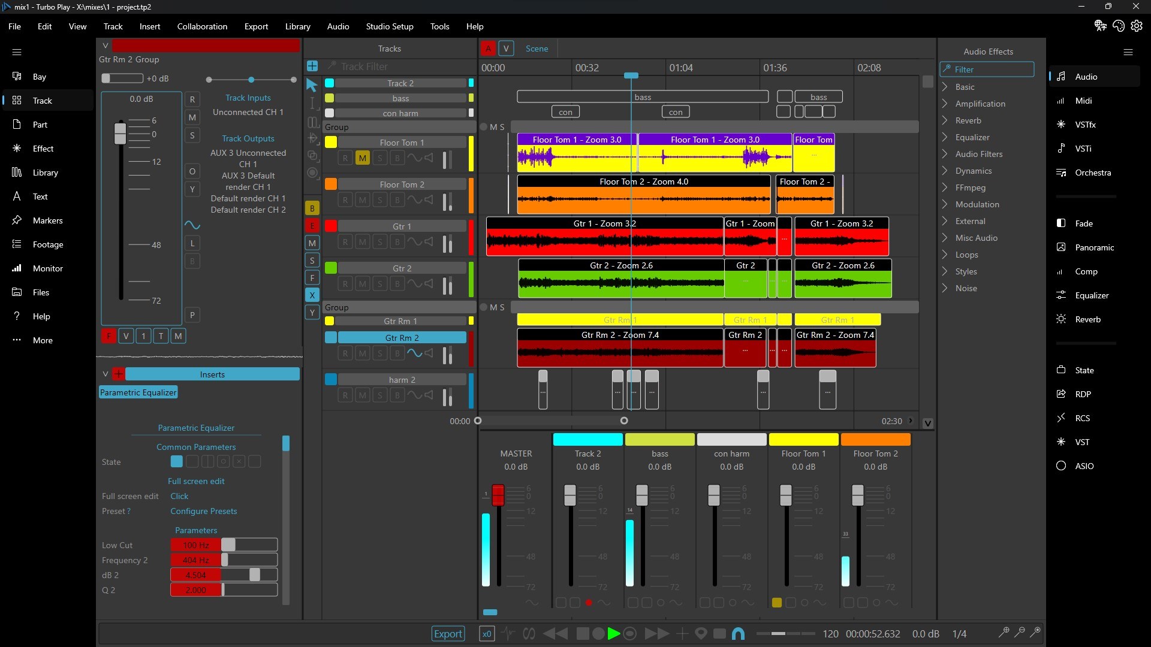
Task: Click the Full screen edit link
Action: point(195,481)
